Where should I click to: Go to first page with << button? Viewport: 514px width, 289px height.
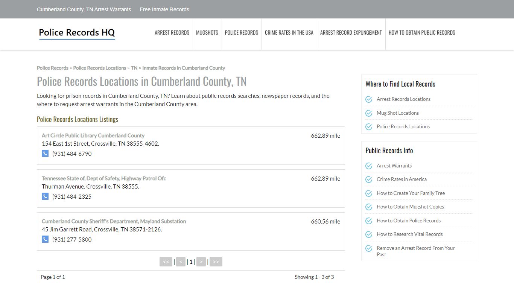[x=166, y=262]
